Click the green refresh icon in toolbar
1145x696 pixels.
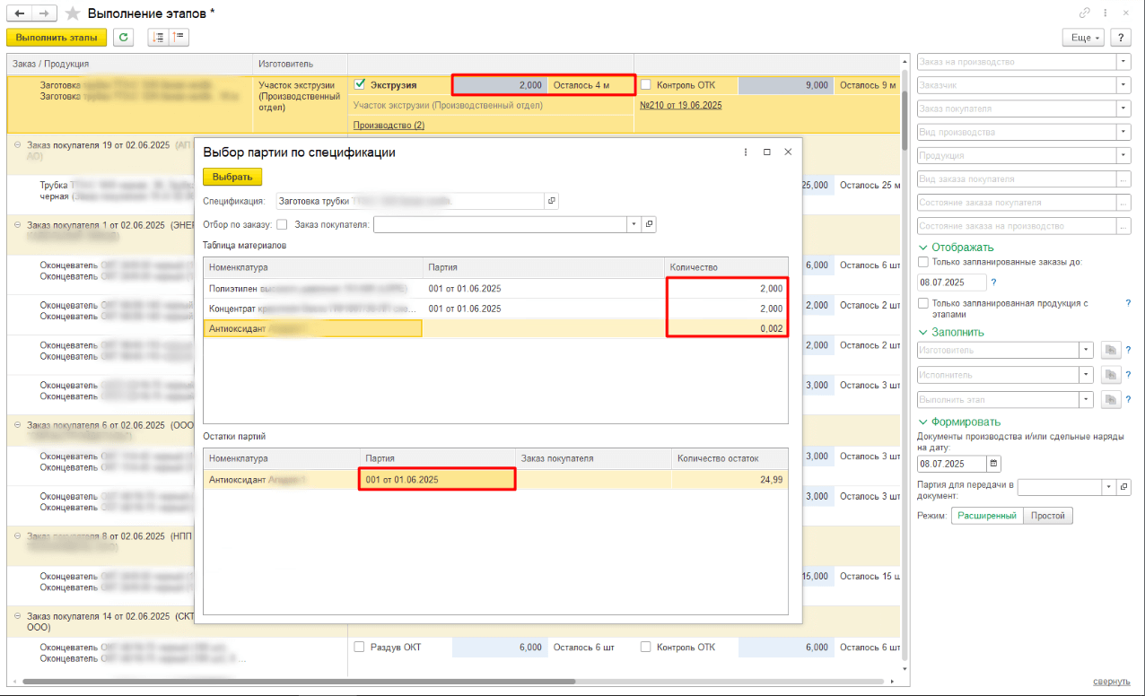click(x=122, y=38)
